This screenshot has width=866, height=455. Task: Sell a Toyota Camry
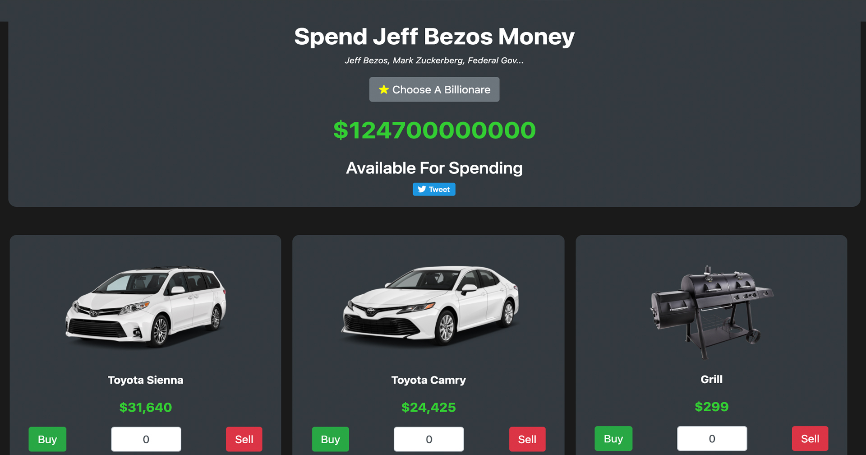pyautogui.click(x=527, y=439)
